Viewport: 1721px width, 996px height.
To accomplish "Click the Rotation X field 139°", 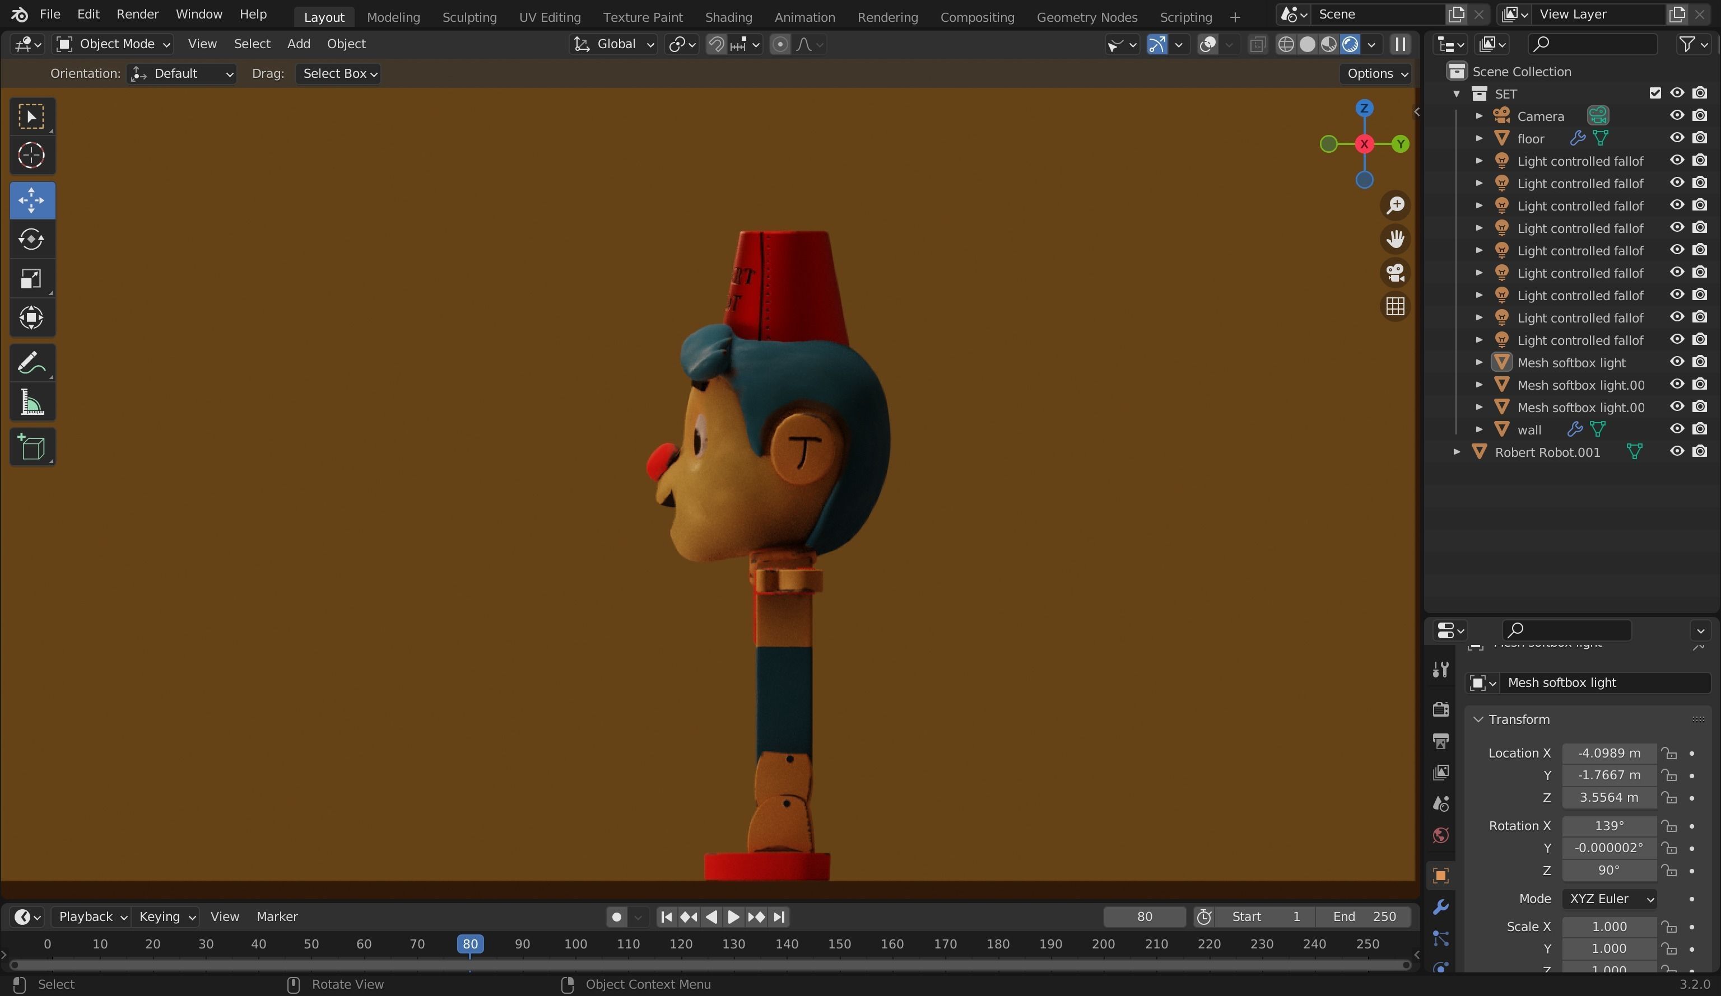I will click(x=1609, y=826).
